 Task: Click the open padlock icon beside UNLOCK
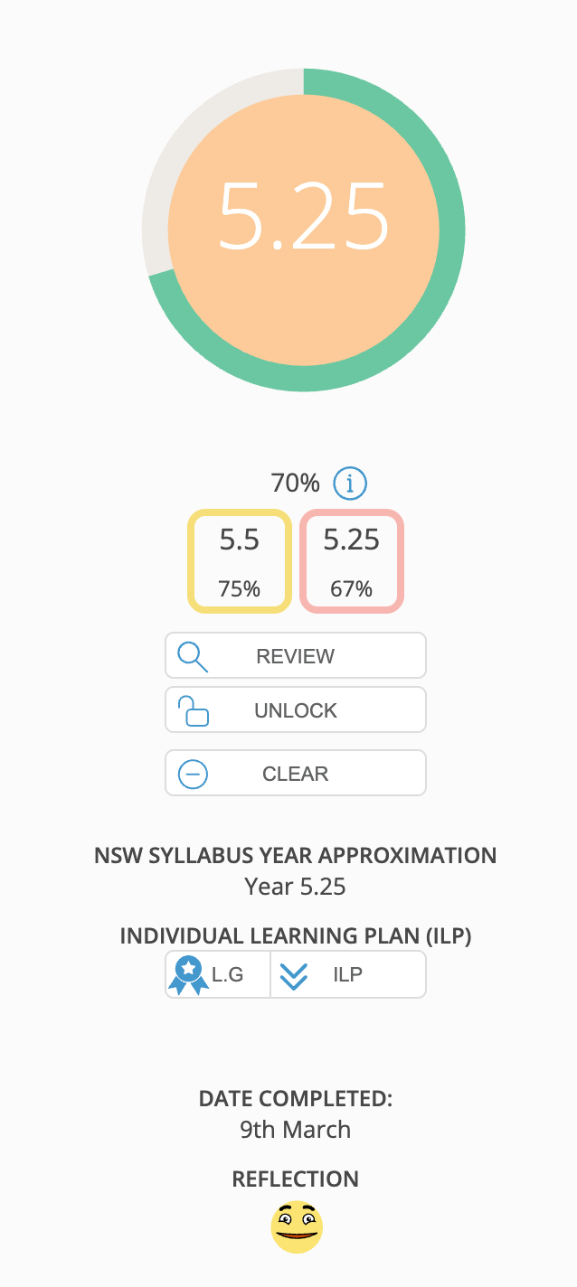pos(193,709)
